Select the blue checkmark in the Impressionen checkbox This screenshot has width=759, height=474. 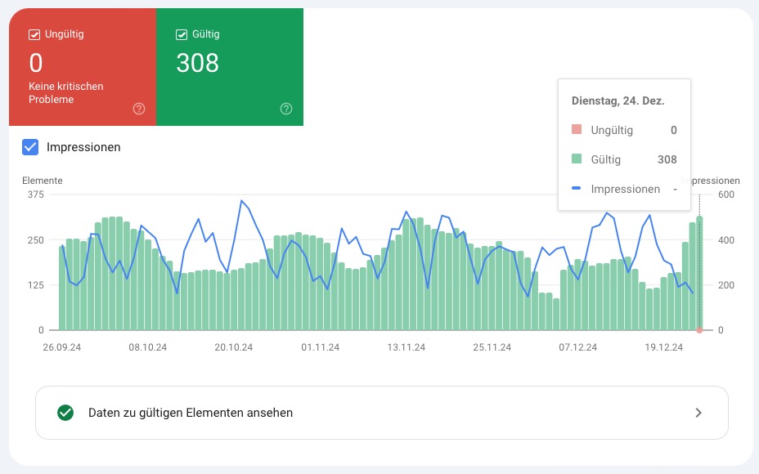pyautogui.click(x=30, y=147)
